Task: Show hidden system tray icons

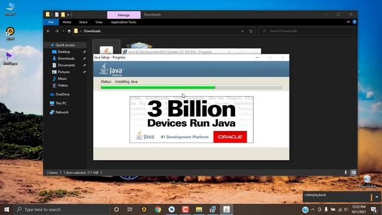Action: (313, 210)
